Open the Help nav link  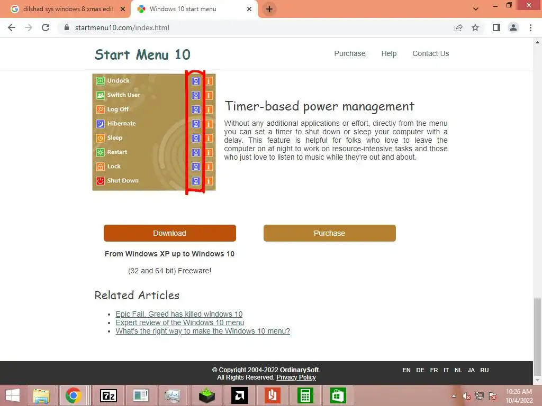tap(389, 53)
